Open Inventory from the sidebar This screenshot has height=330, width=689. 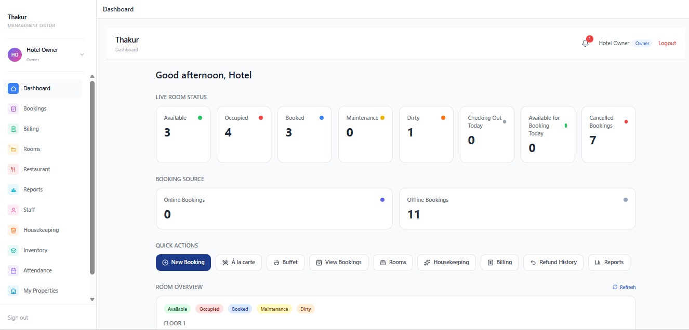point(43,251)
